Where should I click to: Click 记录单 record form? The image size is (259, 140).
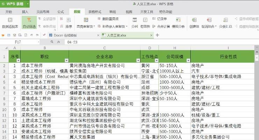click(x=160, y=19)
